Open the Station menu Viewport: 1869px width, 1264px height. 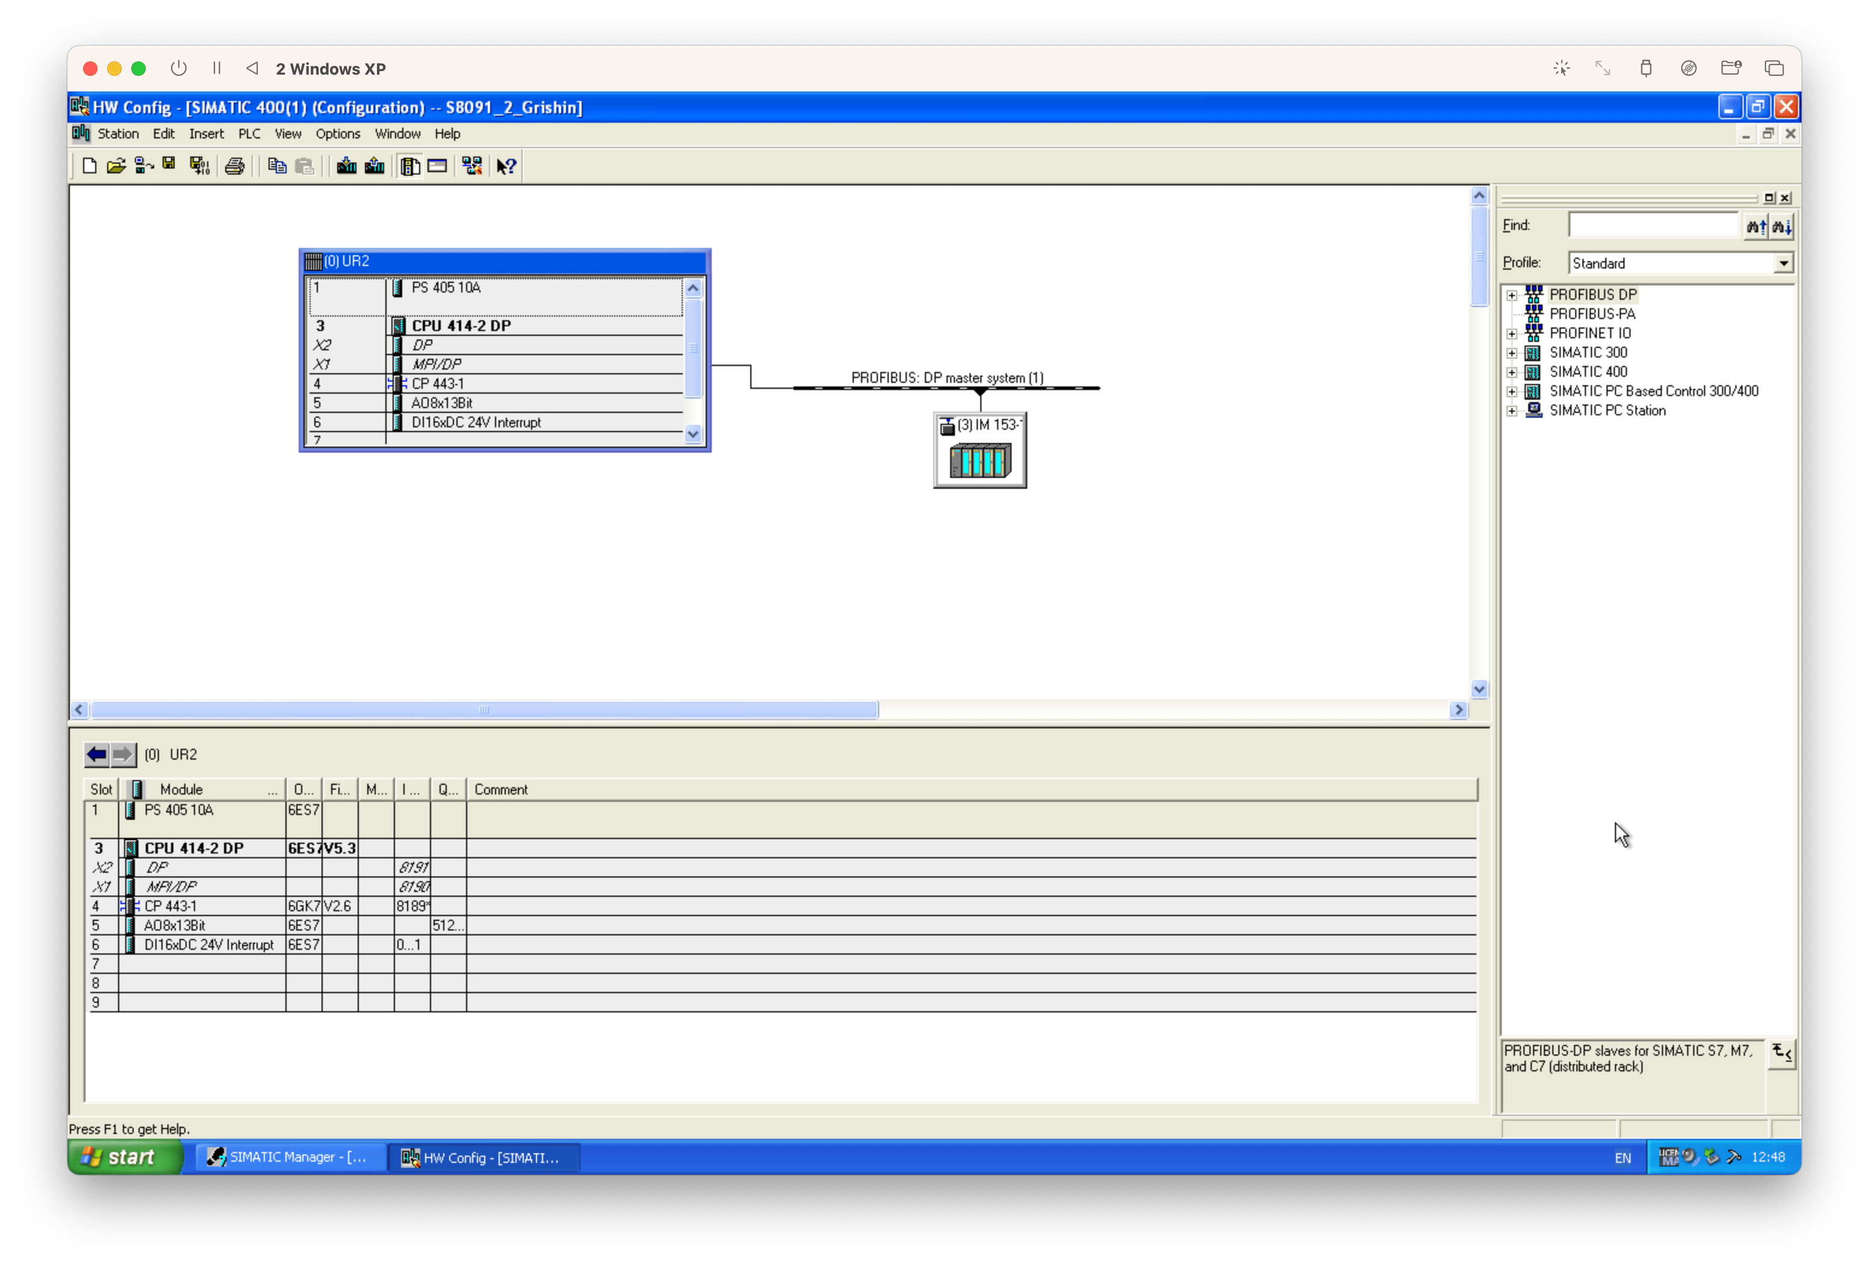(118, 134)
